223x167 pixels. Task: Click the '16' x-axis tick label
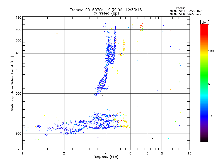pos(190,153)
